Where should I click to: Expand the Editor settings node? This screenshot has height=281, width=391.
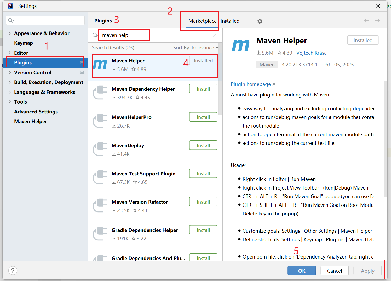pos(10,53)
